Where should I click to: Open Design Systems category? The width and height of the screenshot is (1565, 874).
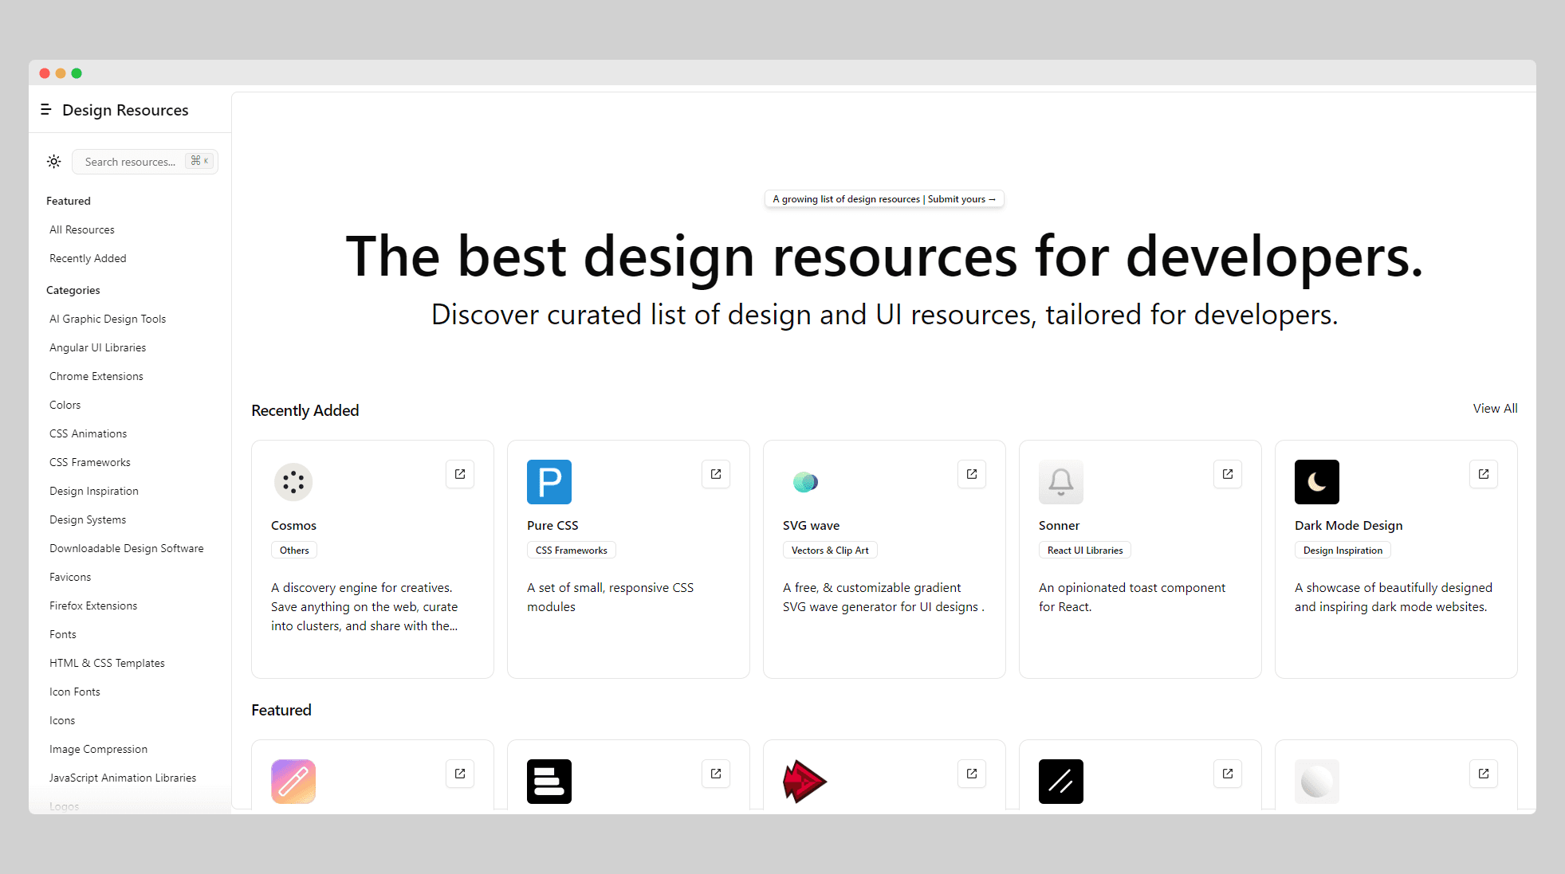coord(88,519)
